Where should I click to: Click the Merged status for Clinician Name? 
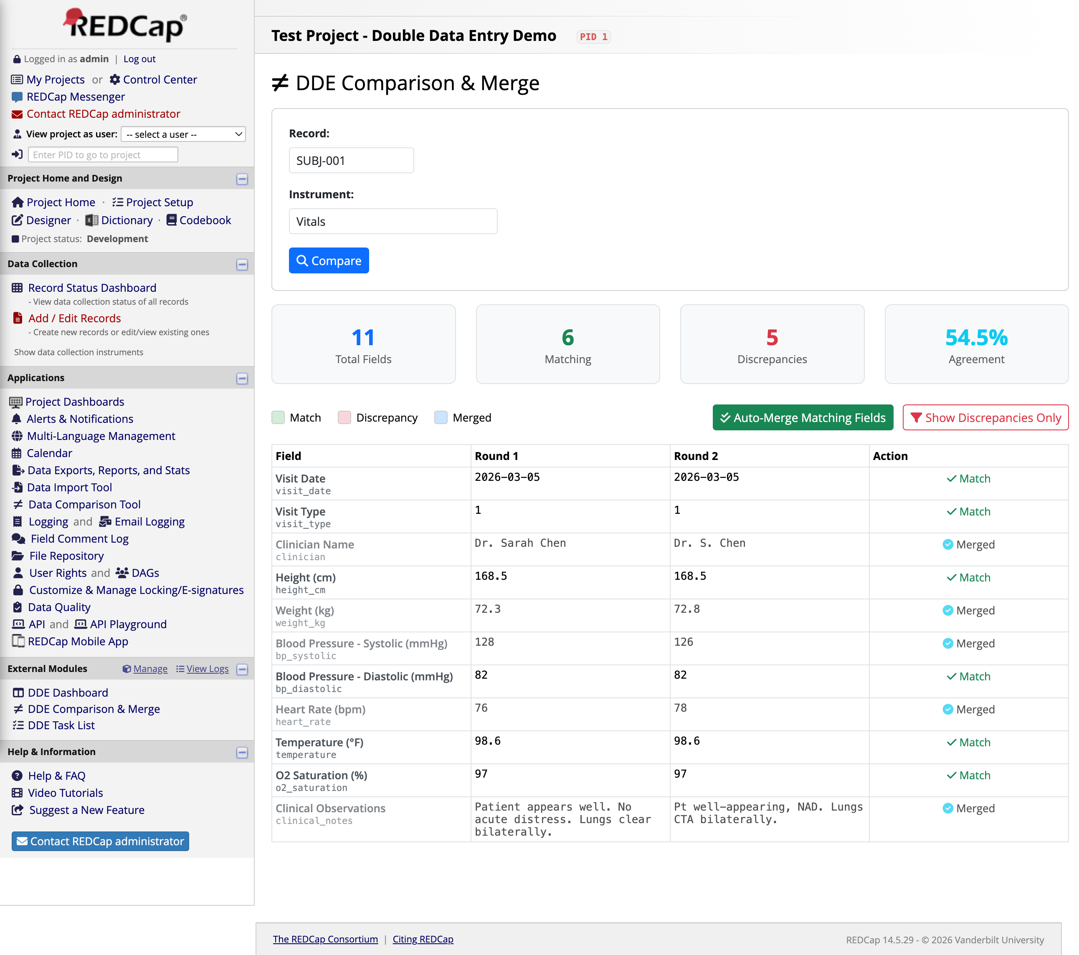[969, 545]
